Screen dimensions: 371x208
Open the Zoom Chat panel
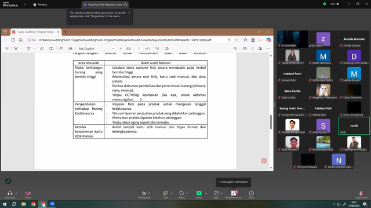tap(165, 195)
